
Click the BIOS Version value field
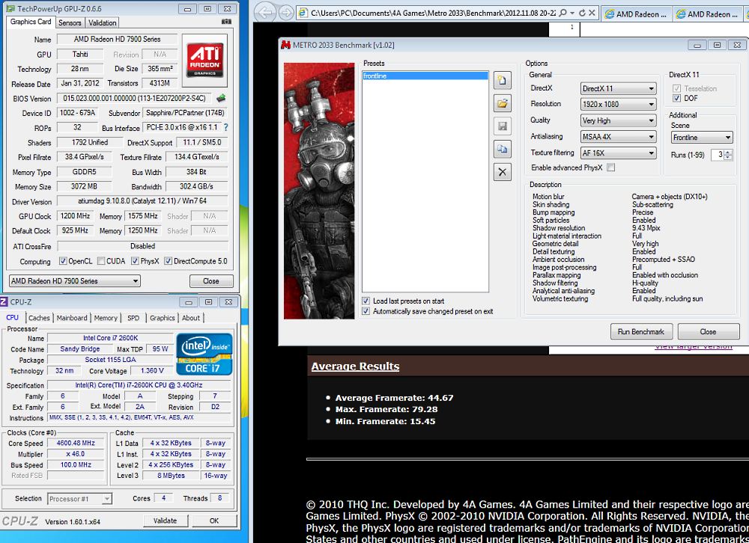tap(135, 98)
